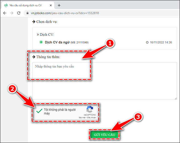Click the browser forward arrow
180x143 pixels.
(12, 13)
